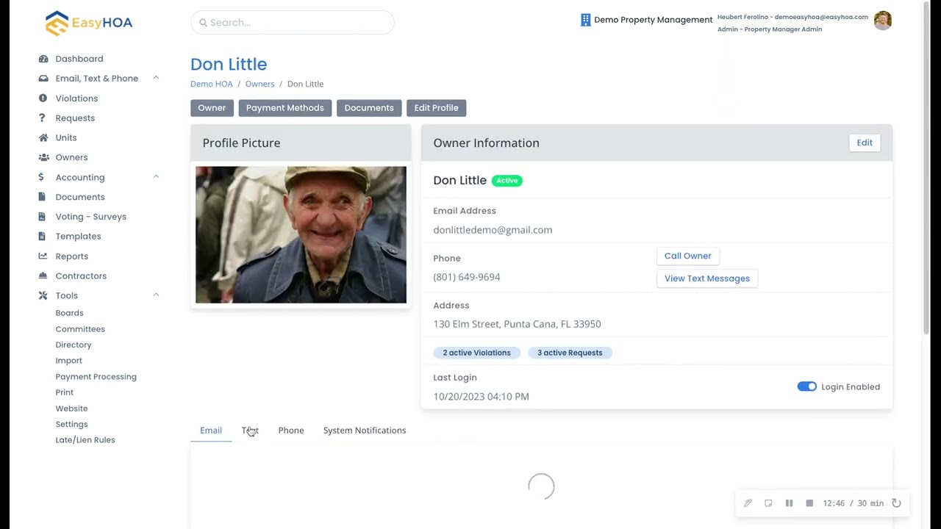Click the recorder pencil annotate icon
The height and width of the screenshot is (529, 941).
[x=748, y=503]
